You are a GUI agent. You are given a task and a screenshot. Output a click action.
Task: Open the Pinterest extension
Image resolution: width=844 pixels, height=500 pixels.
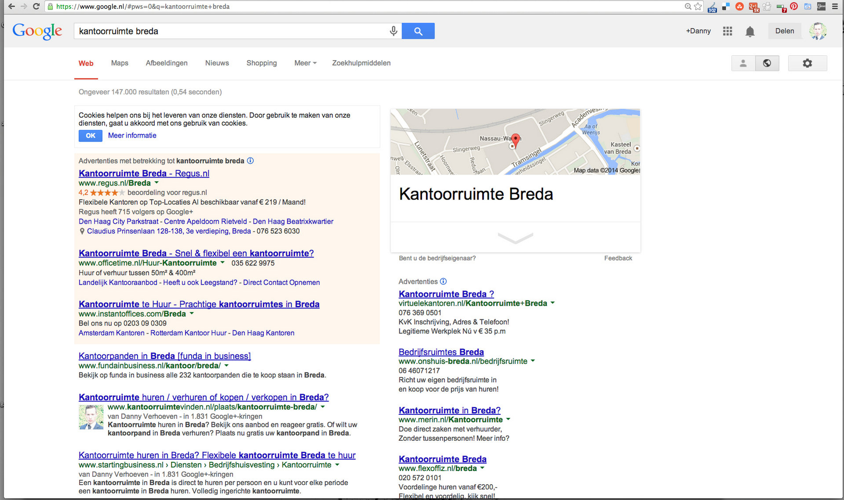794,7
